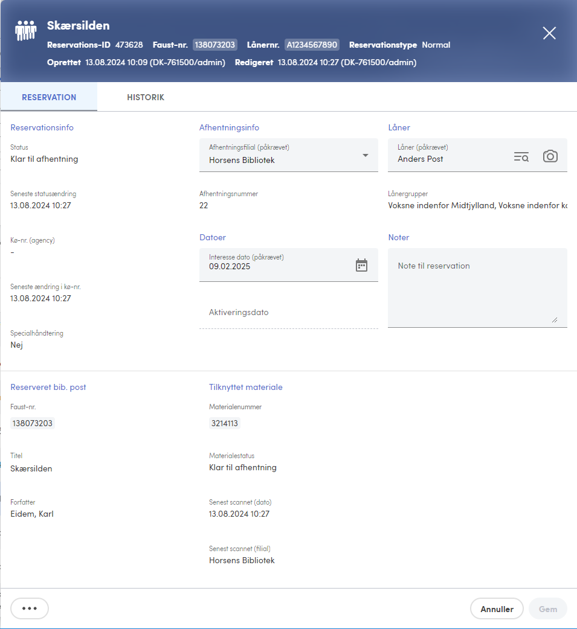The width and height of the screenshot is (577, 629).
Task: Switch to the HISTORIK tab
Action: coord(146,97)
